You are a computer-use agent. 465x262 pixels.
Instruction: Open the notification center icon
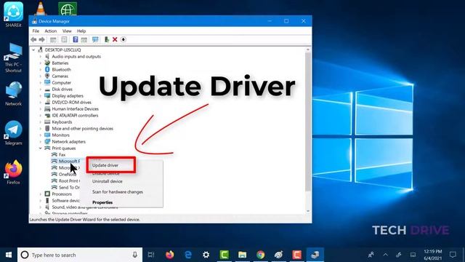(x=453, y=255)
